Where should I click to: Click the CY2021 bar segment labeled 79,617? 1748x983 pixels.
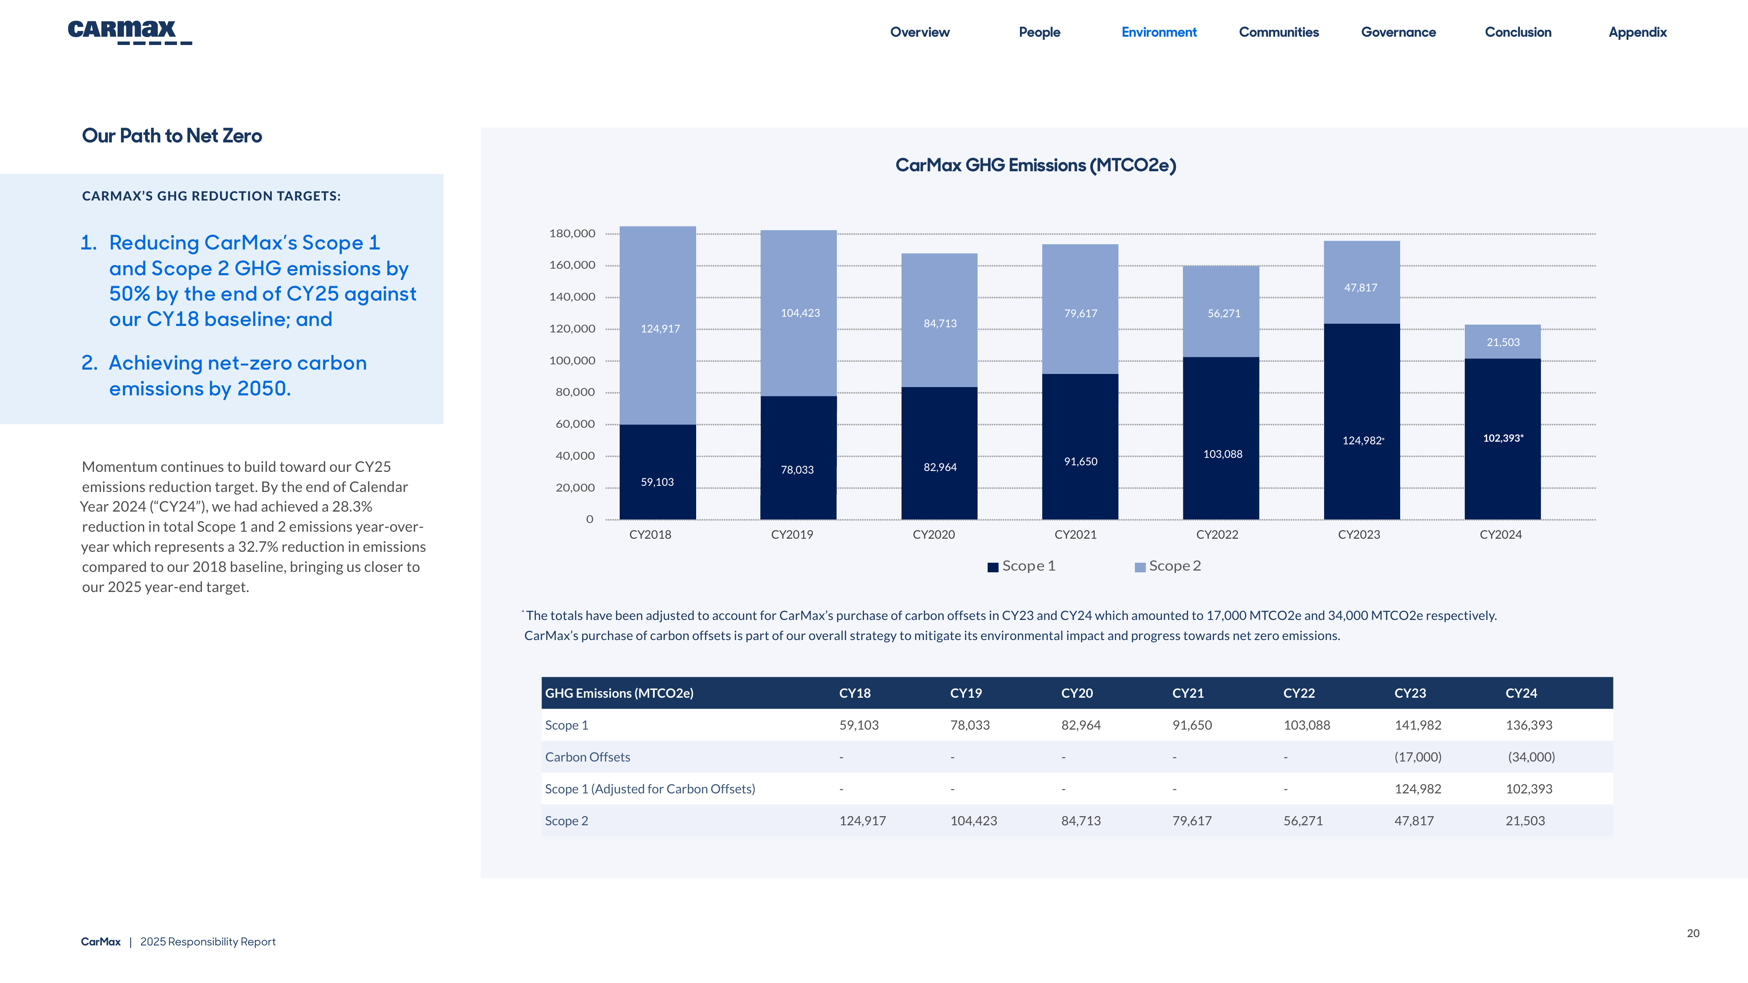(x=1079, y=309)
